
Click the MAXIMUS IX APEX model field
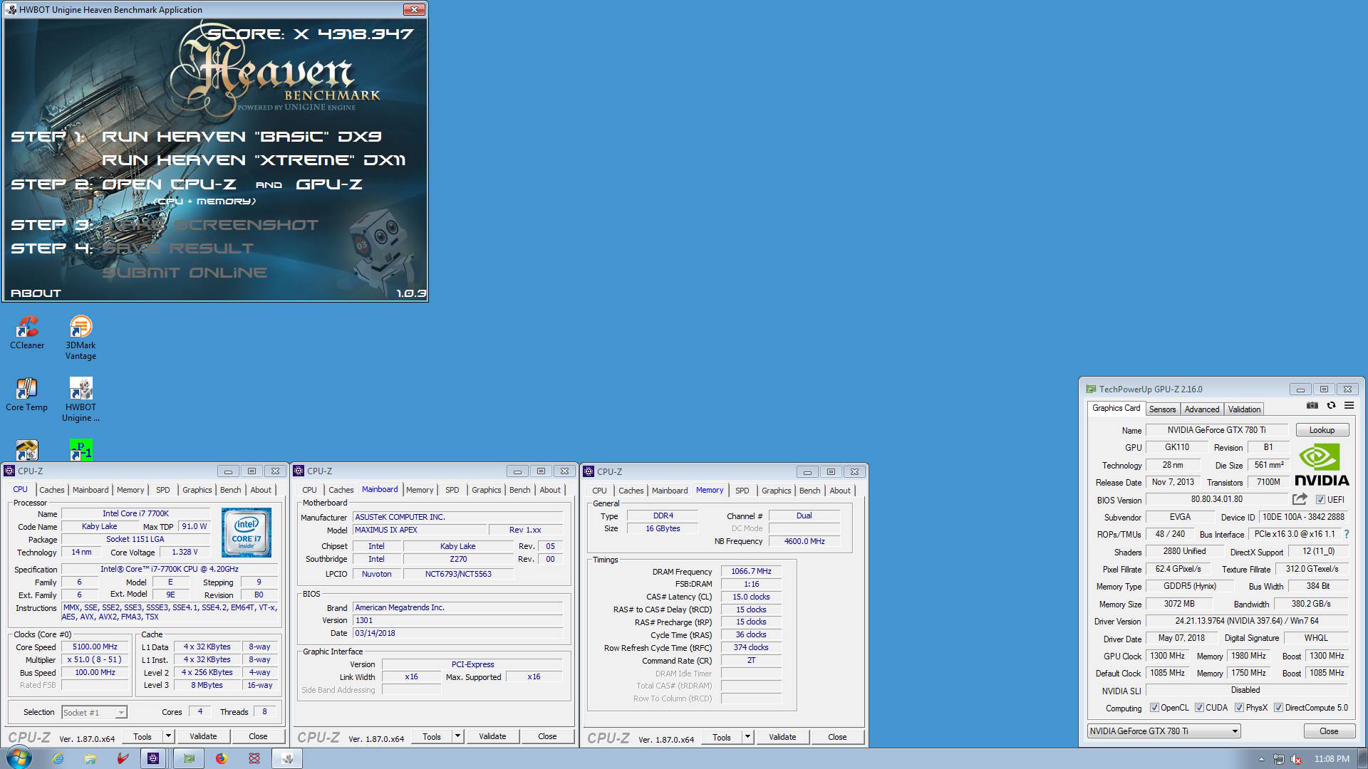tap(420, 530)
